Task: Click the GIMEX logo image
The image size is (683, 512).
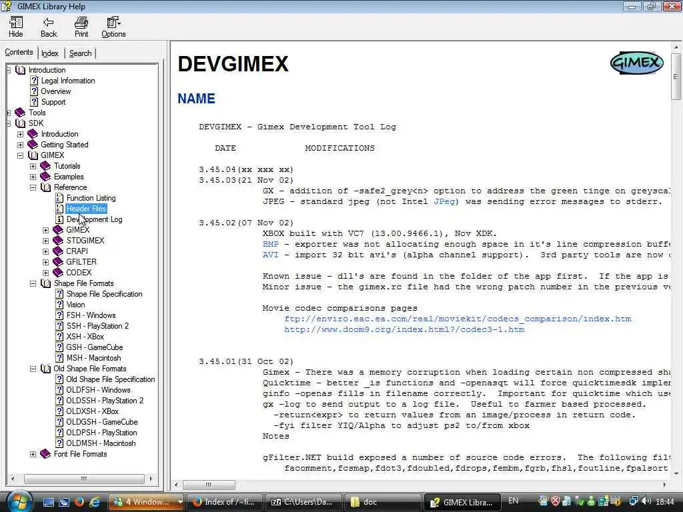Action: (636, 63)
